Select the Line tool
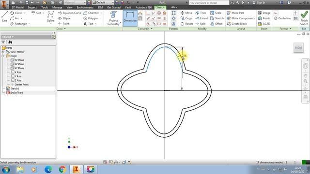This screenshot has width=310, height=174. point(4,16)
